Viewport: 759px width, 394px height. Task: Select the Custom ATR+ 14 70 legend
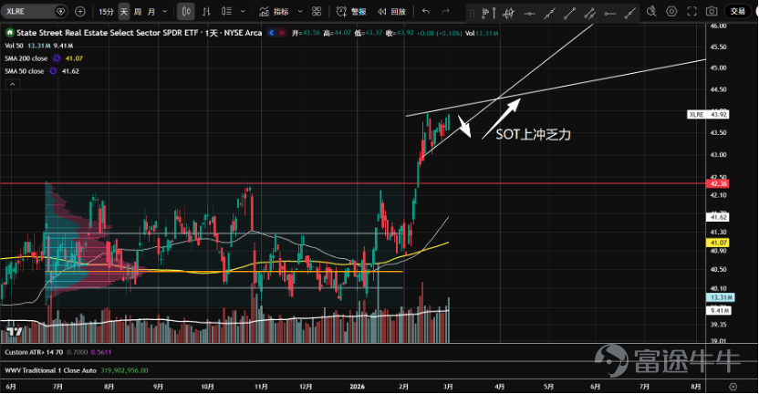(34, 352)
